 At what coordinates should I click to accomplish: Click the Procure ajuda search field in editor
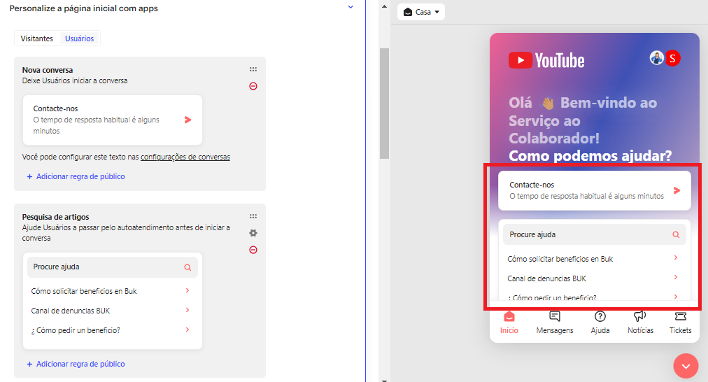point(105,267)
